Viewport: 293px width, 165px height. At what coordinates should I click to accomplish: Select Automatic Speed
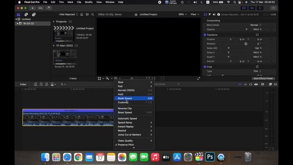[134, 119]
